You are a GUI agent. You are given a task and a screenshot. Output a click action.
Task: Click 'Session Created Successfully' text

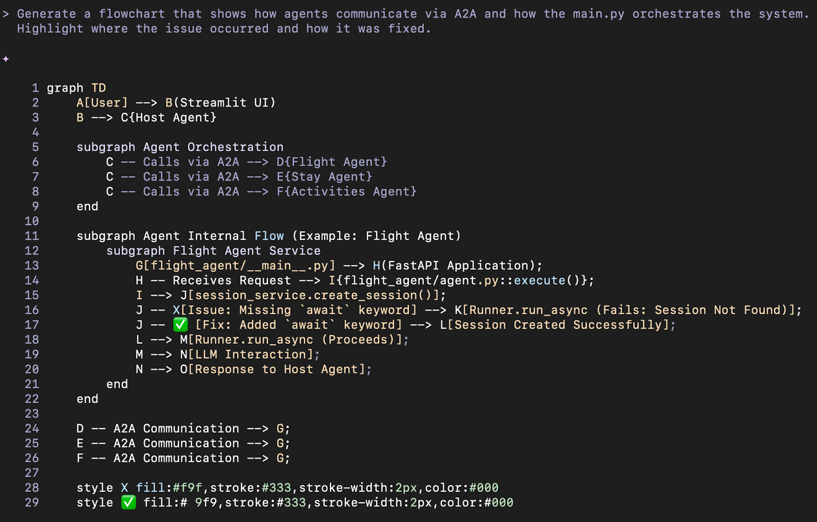tap(558, 325)
